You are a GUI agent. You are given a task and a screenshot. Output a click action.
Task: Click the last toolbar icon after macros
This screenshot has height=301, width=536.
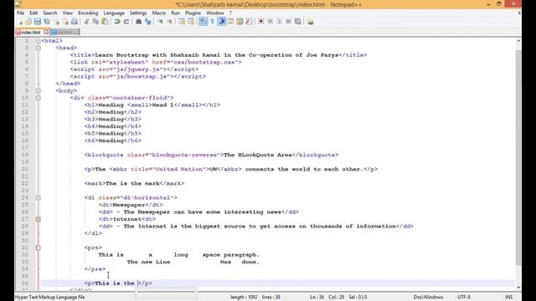pyautogui.click(x=311, y=22)
